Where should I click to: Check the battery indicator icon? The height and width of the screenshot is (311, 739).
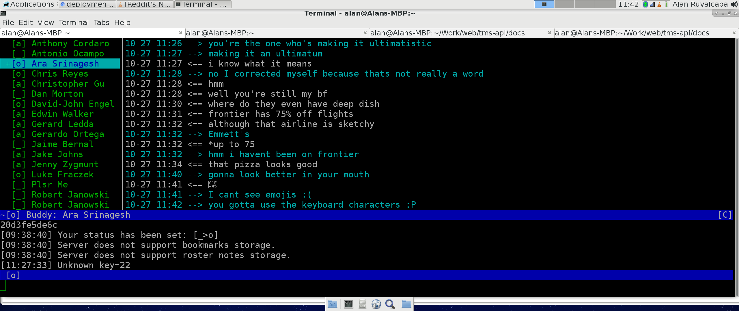point(666,4)
